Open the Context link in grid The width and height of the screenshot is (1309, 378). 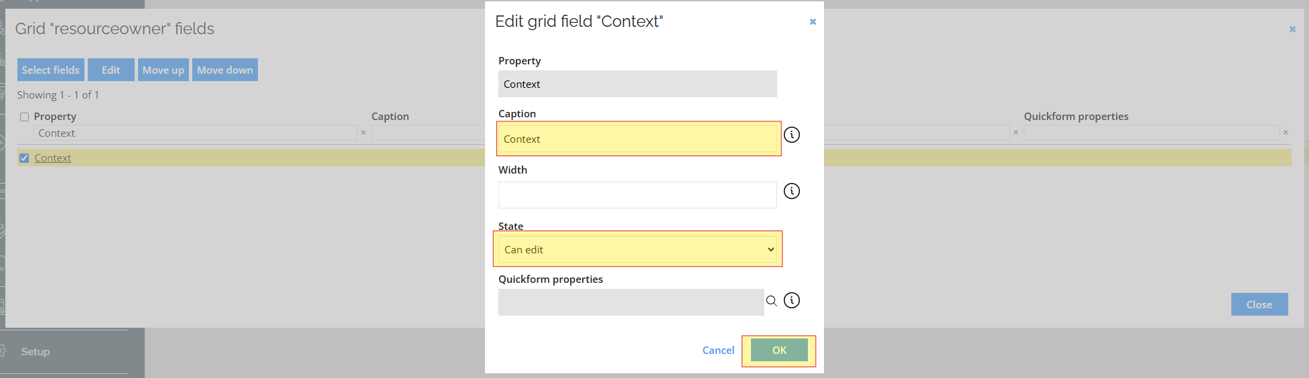point(53,158)
